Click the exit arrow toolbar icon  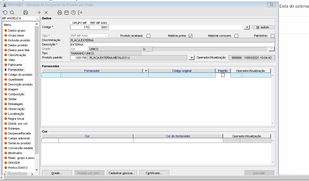(80, 13)
